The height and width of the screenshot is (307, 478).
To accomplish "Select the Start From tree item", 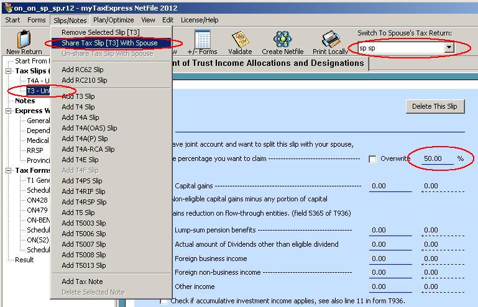I will 32,61.
